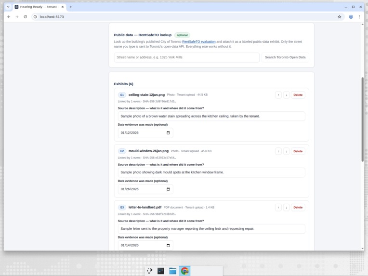
Task: Click filename mould-window-26jan.png
Action: [148, 151]
